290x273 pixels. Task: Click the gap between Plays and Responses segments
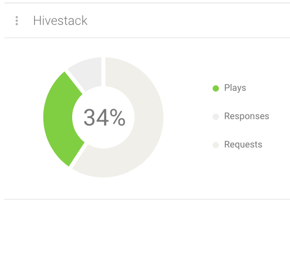point(75,81)
